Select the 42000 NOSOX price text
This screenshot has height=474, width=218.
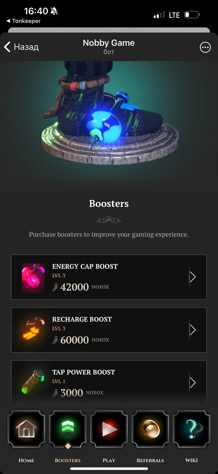(x=81, y=287)
